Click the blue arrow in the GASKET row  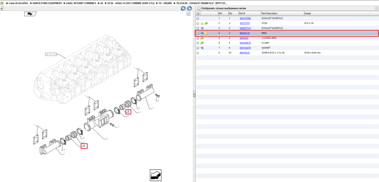(x=202, y=48)
